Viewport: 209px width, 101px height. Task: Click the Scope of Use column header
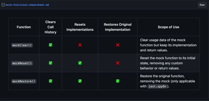[x=168, y=27]
